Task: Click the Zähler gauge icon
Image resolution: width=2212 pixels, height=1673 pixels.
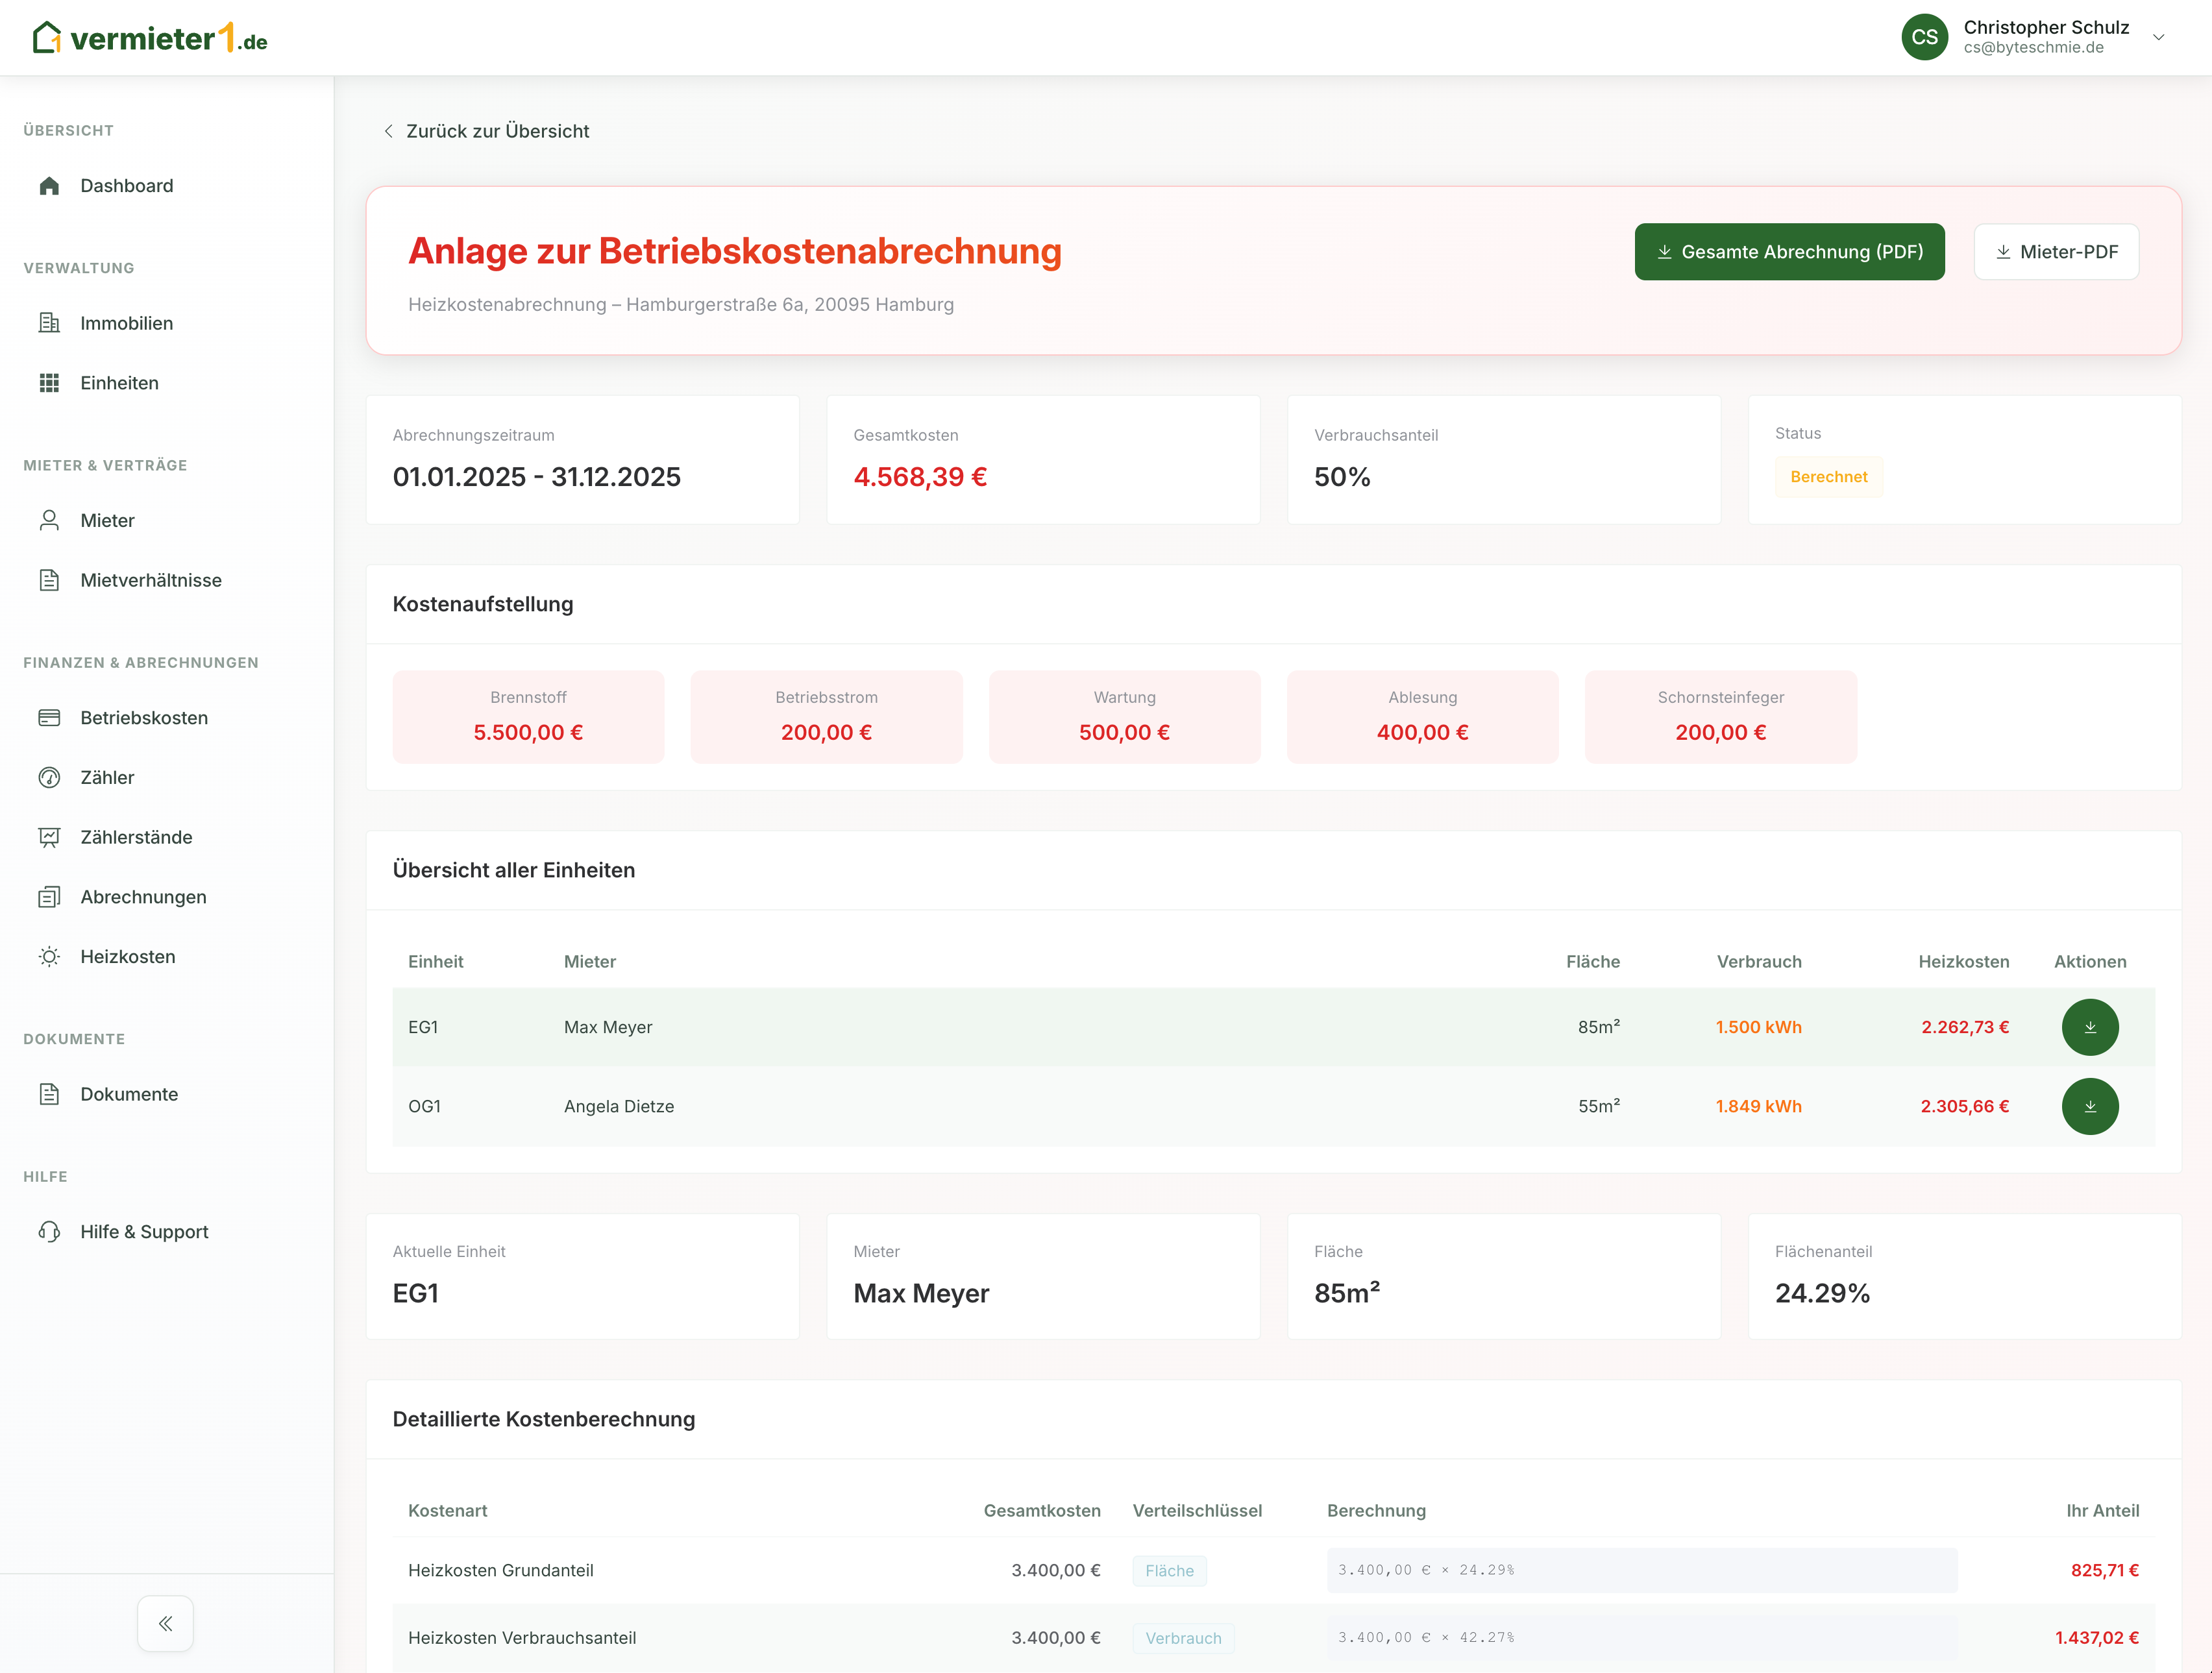Action: tap(49, 778)
